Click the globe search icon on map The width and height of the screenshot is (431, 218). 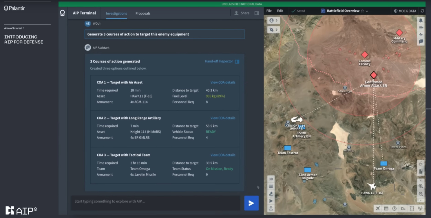click(x=421, y=164)
